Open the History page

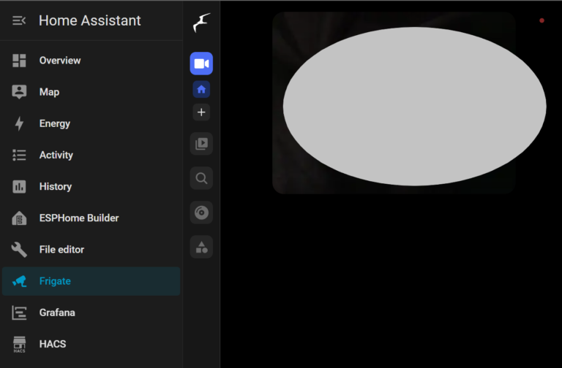91,186
